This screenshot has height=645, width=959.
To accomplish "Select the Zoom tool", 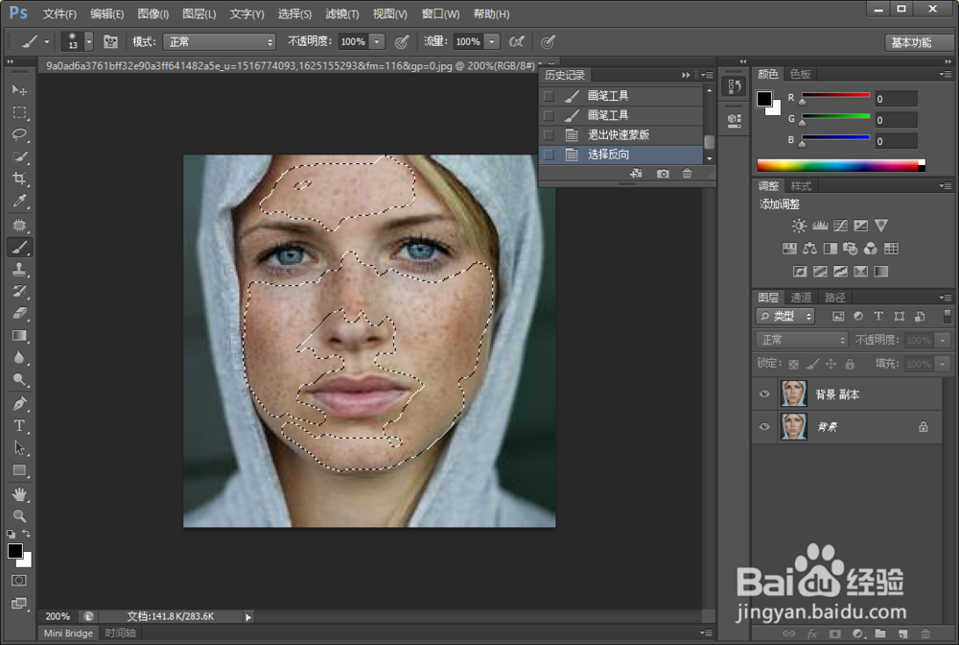I will [19, 515].
